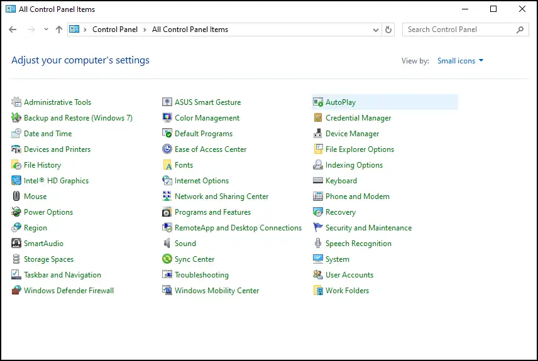Open the Sound speaker icon
538x361 pixels.
[167, 243]
